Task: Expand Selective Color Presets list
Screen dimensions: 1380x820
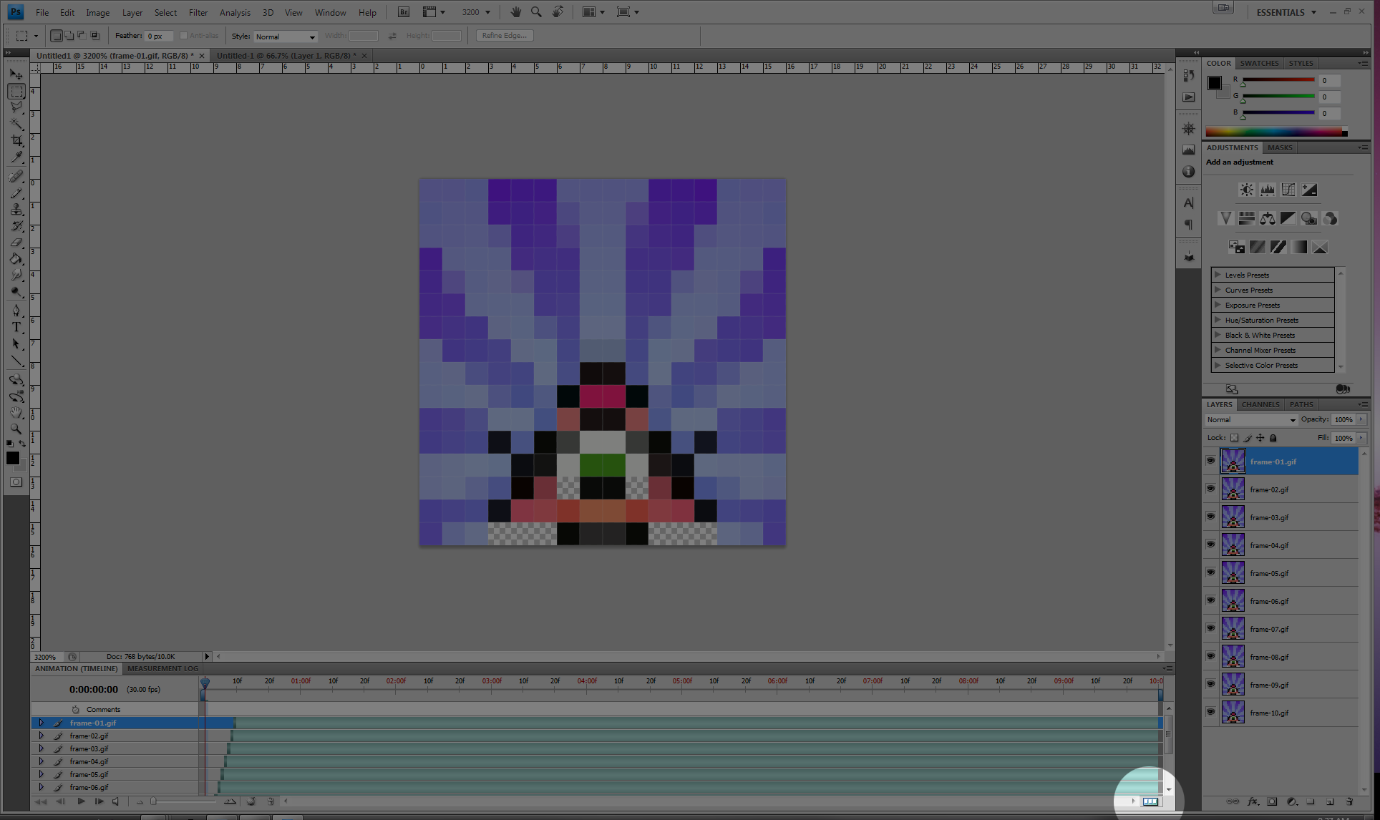Action: coord(1218,365)
